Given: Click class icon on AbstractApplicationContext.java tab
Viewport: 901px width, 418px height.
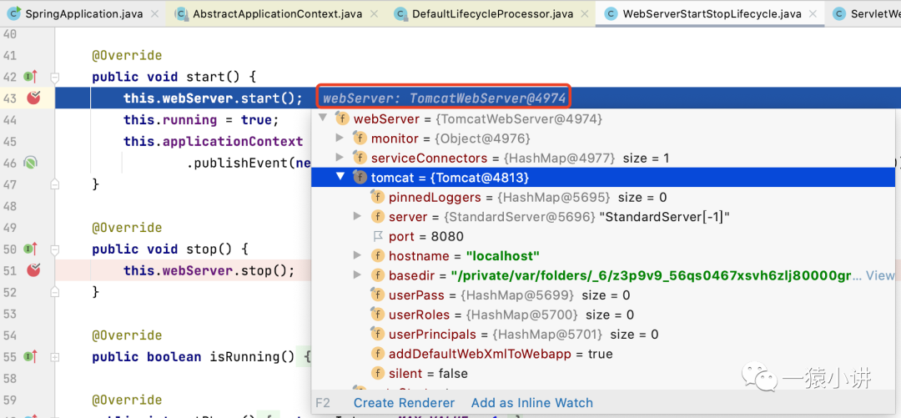Looking at the screenshot, I should (x=182, y=13).
